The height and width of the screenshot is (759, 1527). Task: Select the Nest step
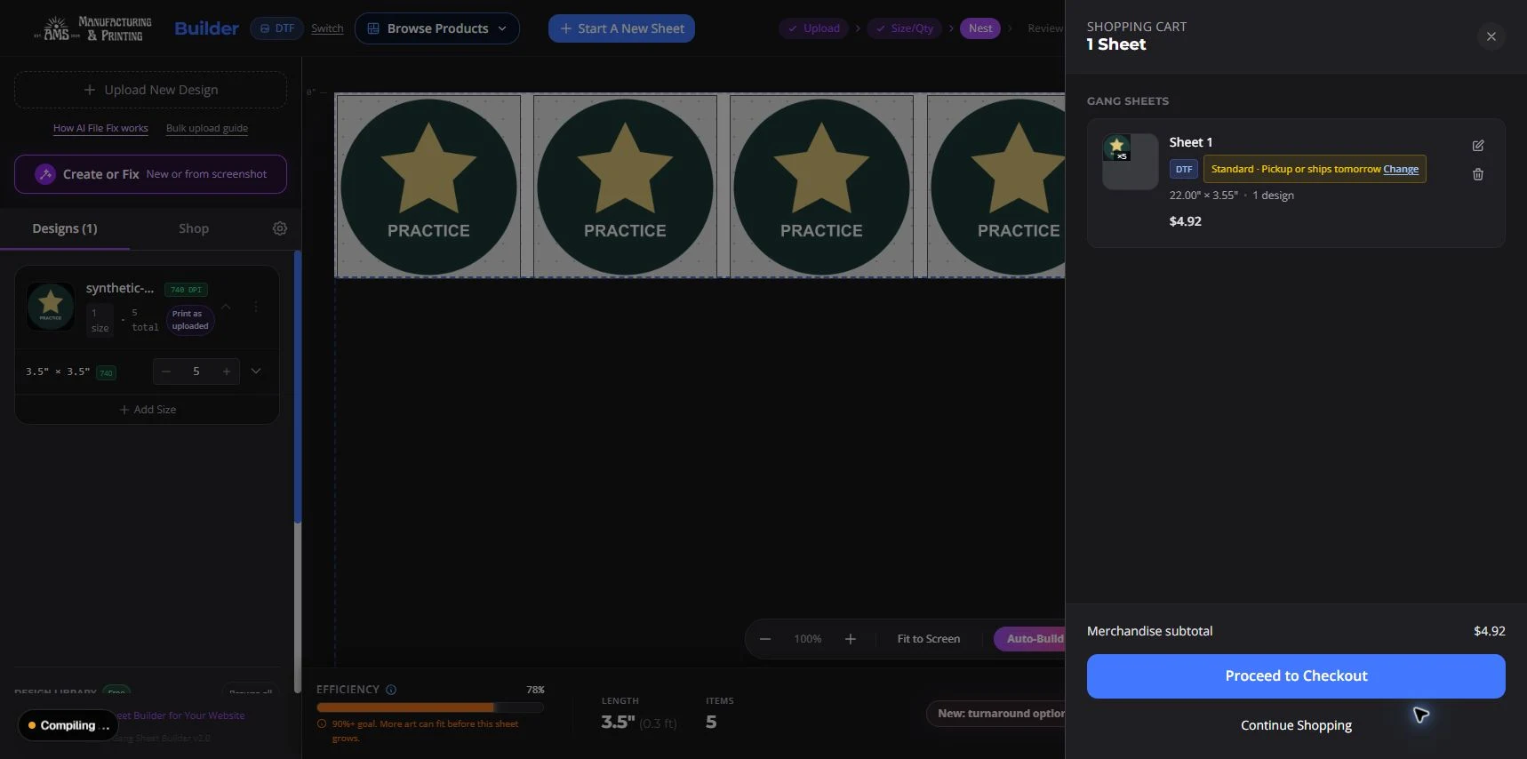tap(980, 28)
